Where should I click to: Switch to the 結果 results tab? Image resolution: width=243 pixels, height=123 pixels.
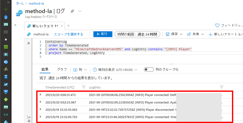coord(45,69)
